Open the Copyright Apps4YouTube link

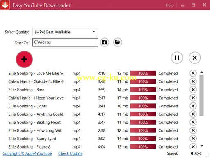pyautogui.click(x=27, y=153)
